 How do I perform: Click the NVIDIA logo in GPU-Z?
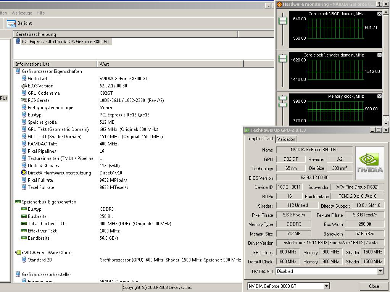[369, 163]
